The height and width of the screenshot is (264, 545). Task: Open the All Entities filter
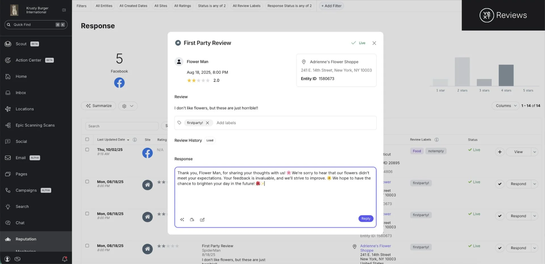[x=104, y=6]
